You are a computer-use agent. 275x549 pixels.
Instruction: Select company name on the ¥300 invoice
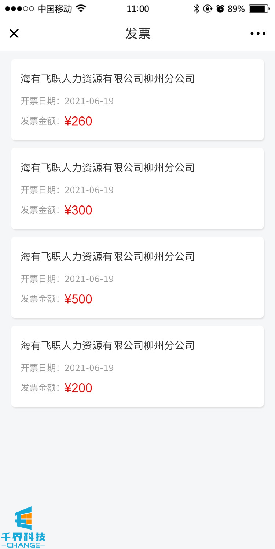(107, 168)
